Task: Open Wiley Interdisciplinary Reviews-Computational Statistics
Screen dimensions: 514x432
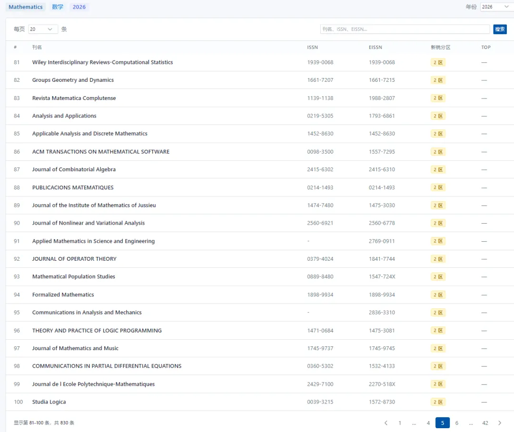Action: coord(103,62)
